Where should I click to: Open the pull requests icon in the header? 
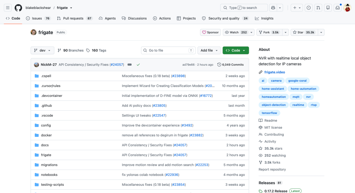point(318,8)
